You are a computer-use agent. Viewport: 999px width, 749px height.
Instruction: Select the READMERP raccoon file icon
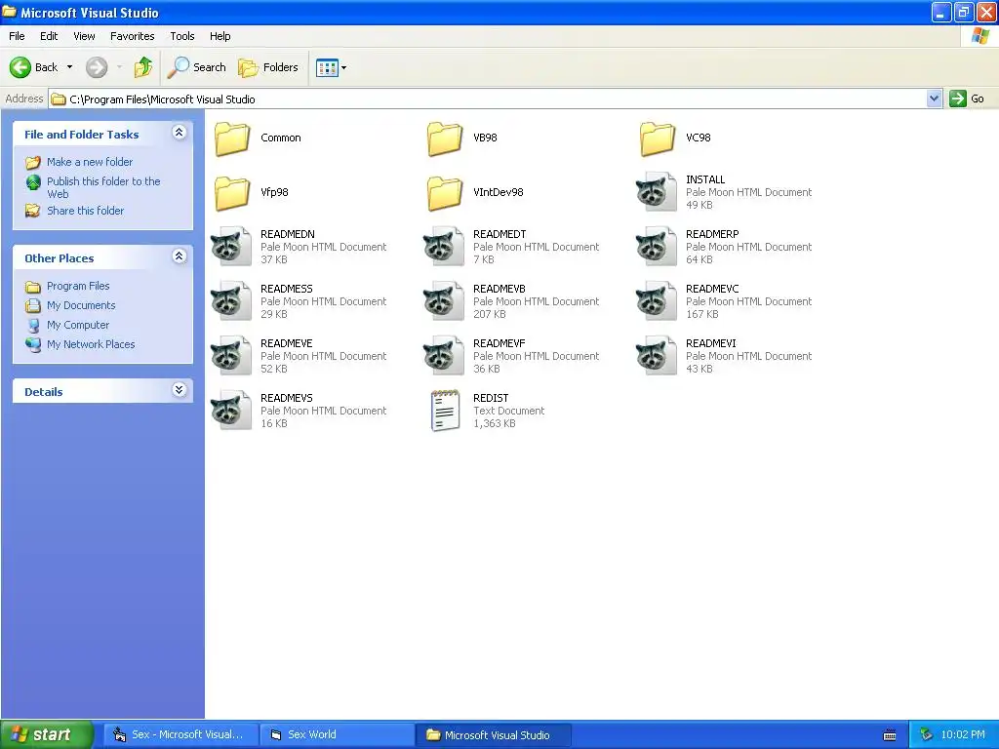657,247
